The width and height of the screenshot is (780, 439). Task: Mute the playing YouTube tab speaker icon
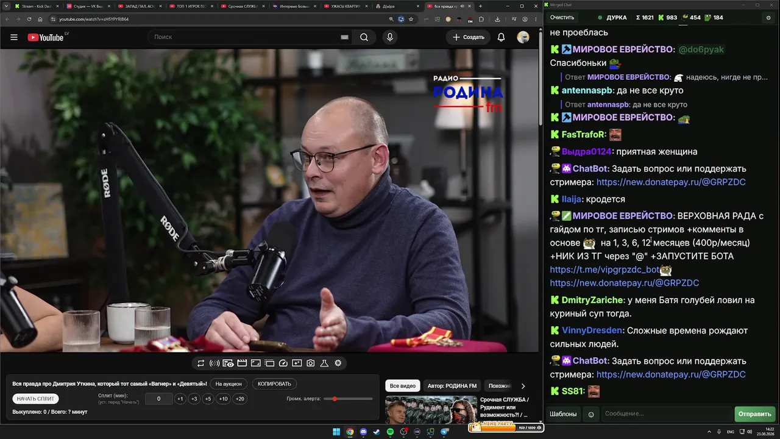[462, 6]
